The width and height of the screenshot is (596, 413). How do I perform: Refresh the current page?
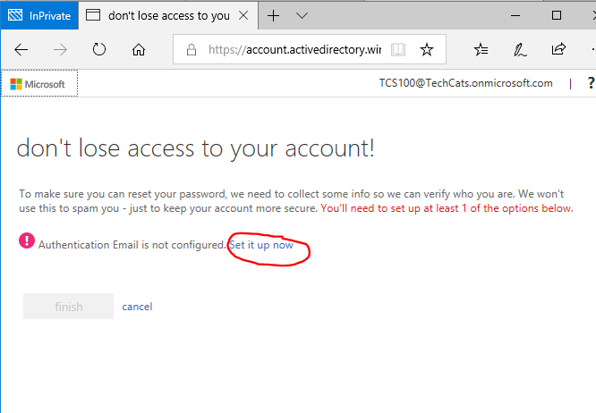point(99,49)
